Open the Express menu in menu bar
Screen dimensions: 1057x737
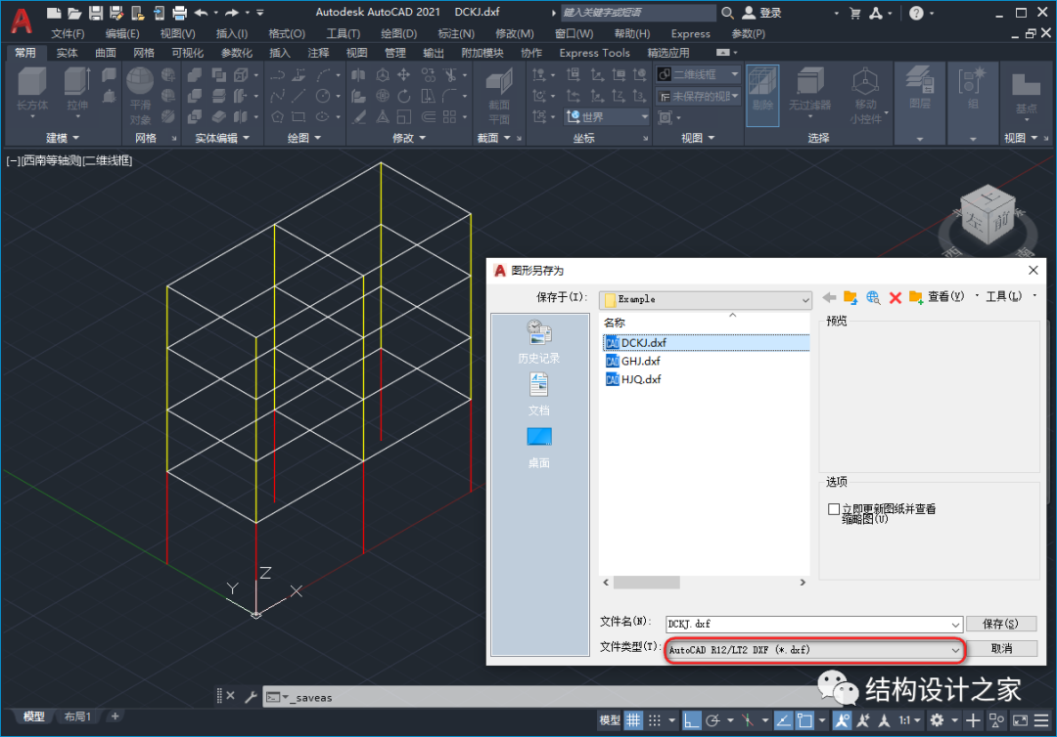690,33
